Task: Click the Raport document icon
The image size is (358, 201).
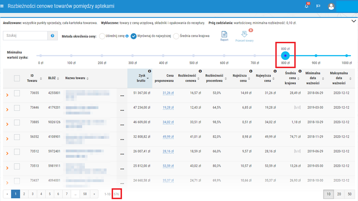Action: pyautogui.click(x=224, y=34)
